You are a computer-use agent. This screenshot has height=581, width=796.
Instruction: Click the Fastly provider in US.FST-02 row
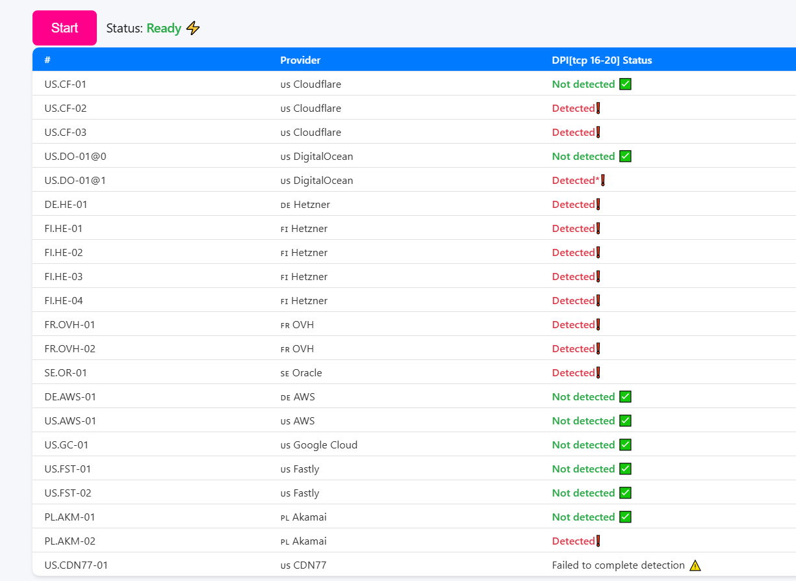[300, 493]
